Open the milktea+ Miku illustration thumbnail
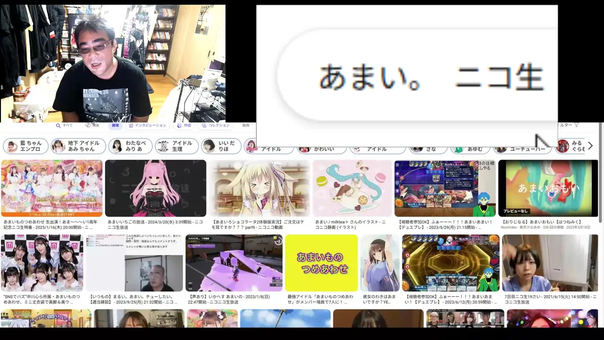The width and height of the screenshot is (604, 340). (352, 188)
